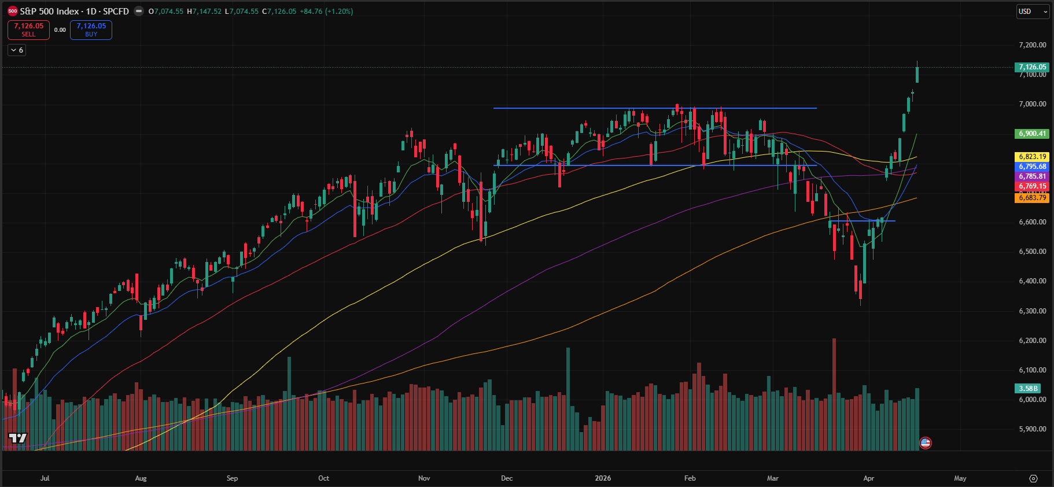
Task: Click the May label on time axis
Action: tap(960, 478)
